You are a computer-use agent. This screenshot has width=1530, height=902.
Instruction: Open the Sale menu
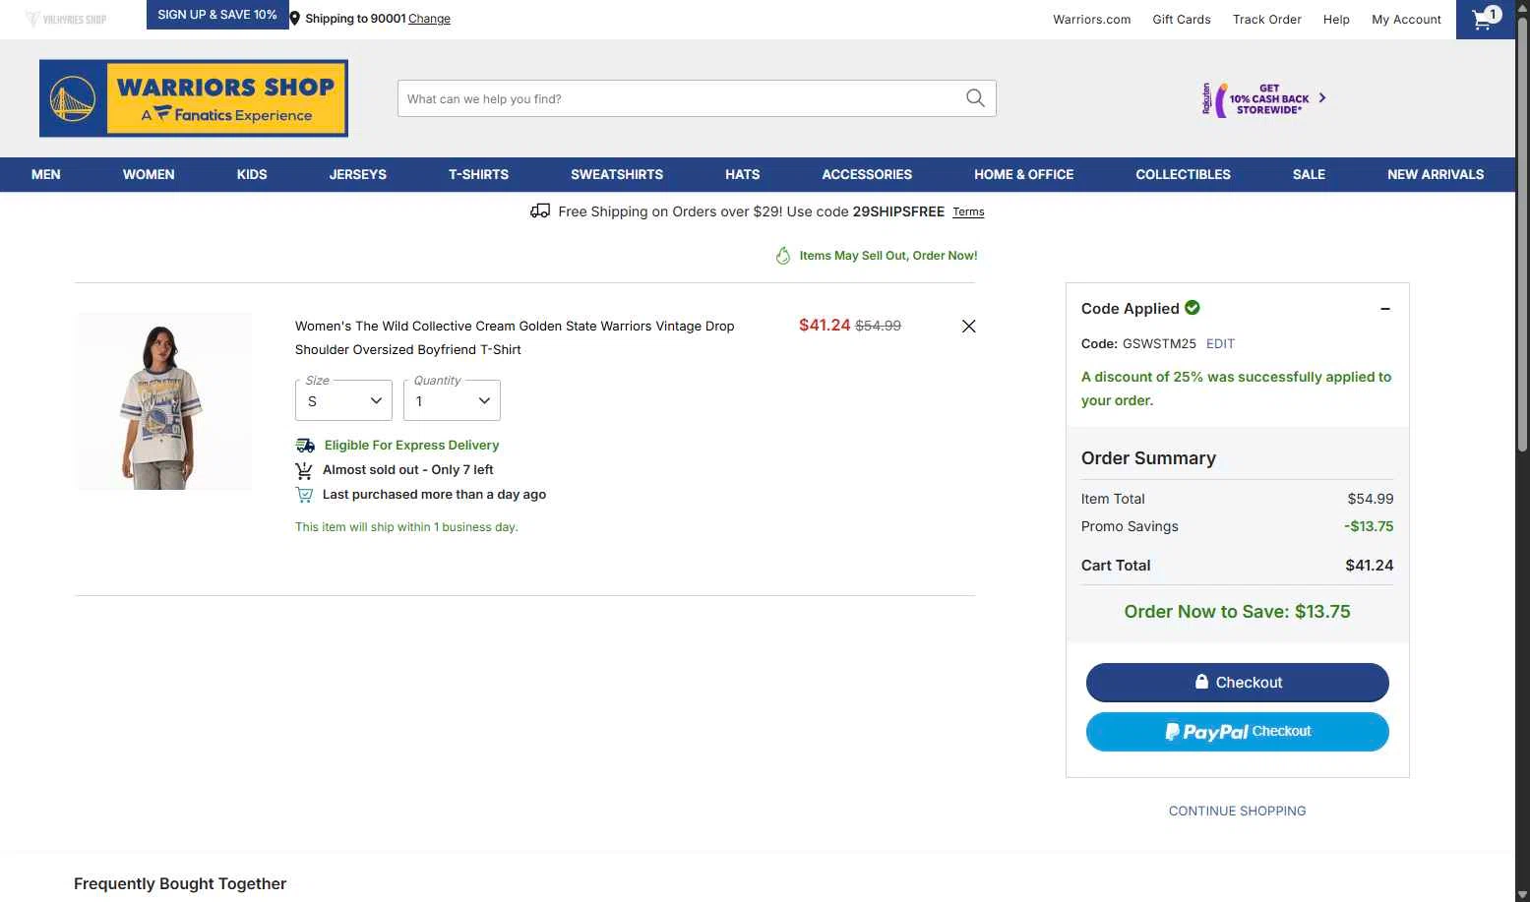(x=1309, y=175)
